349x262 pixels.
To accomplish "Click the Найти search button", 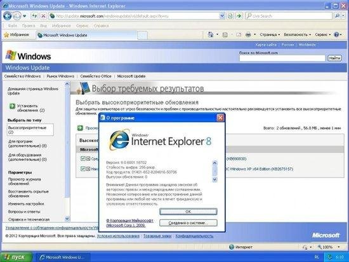I will point(334,58).
